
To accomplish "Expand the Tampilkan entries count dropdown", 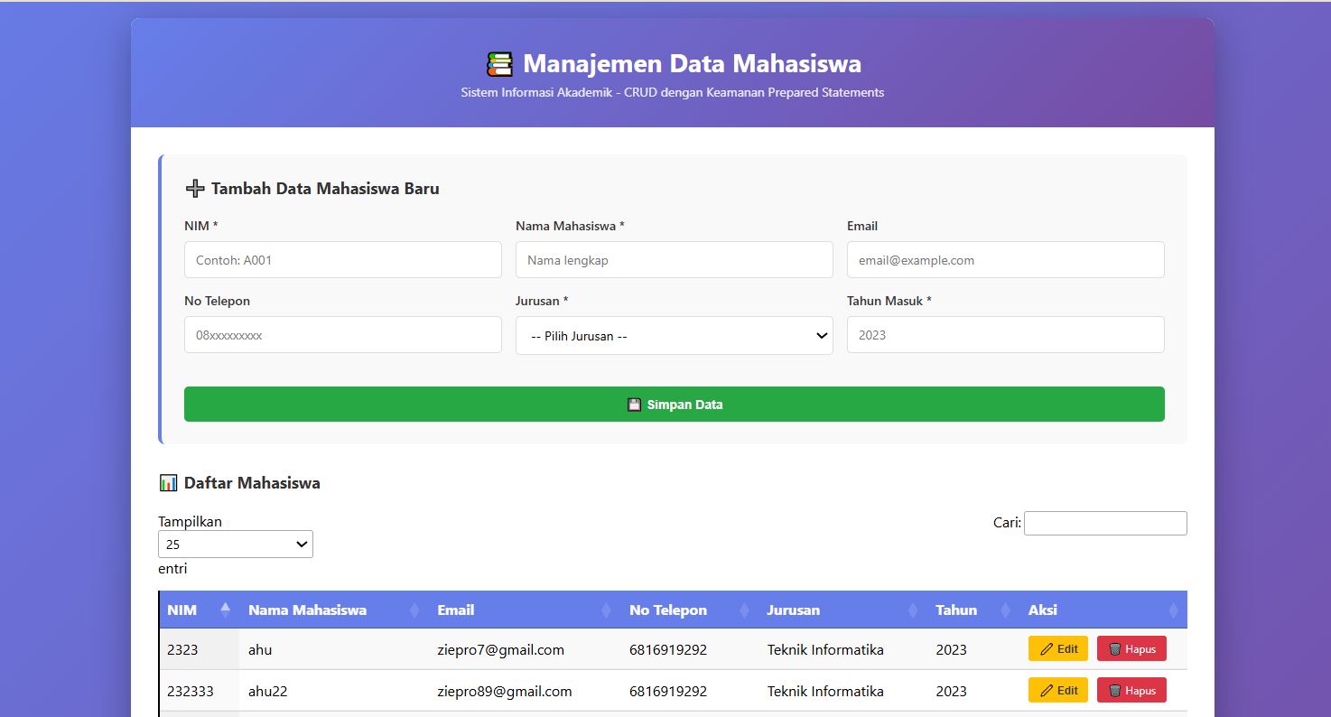I will [x=235, y=545].
